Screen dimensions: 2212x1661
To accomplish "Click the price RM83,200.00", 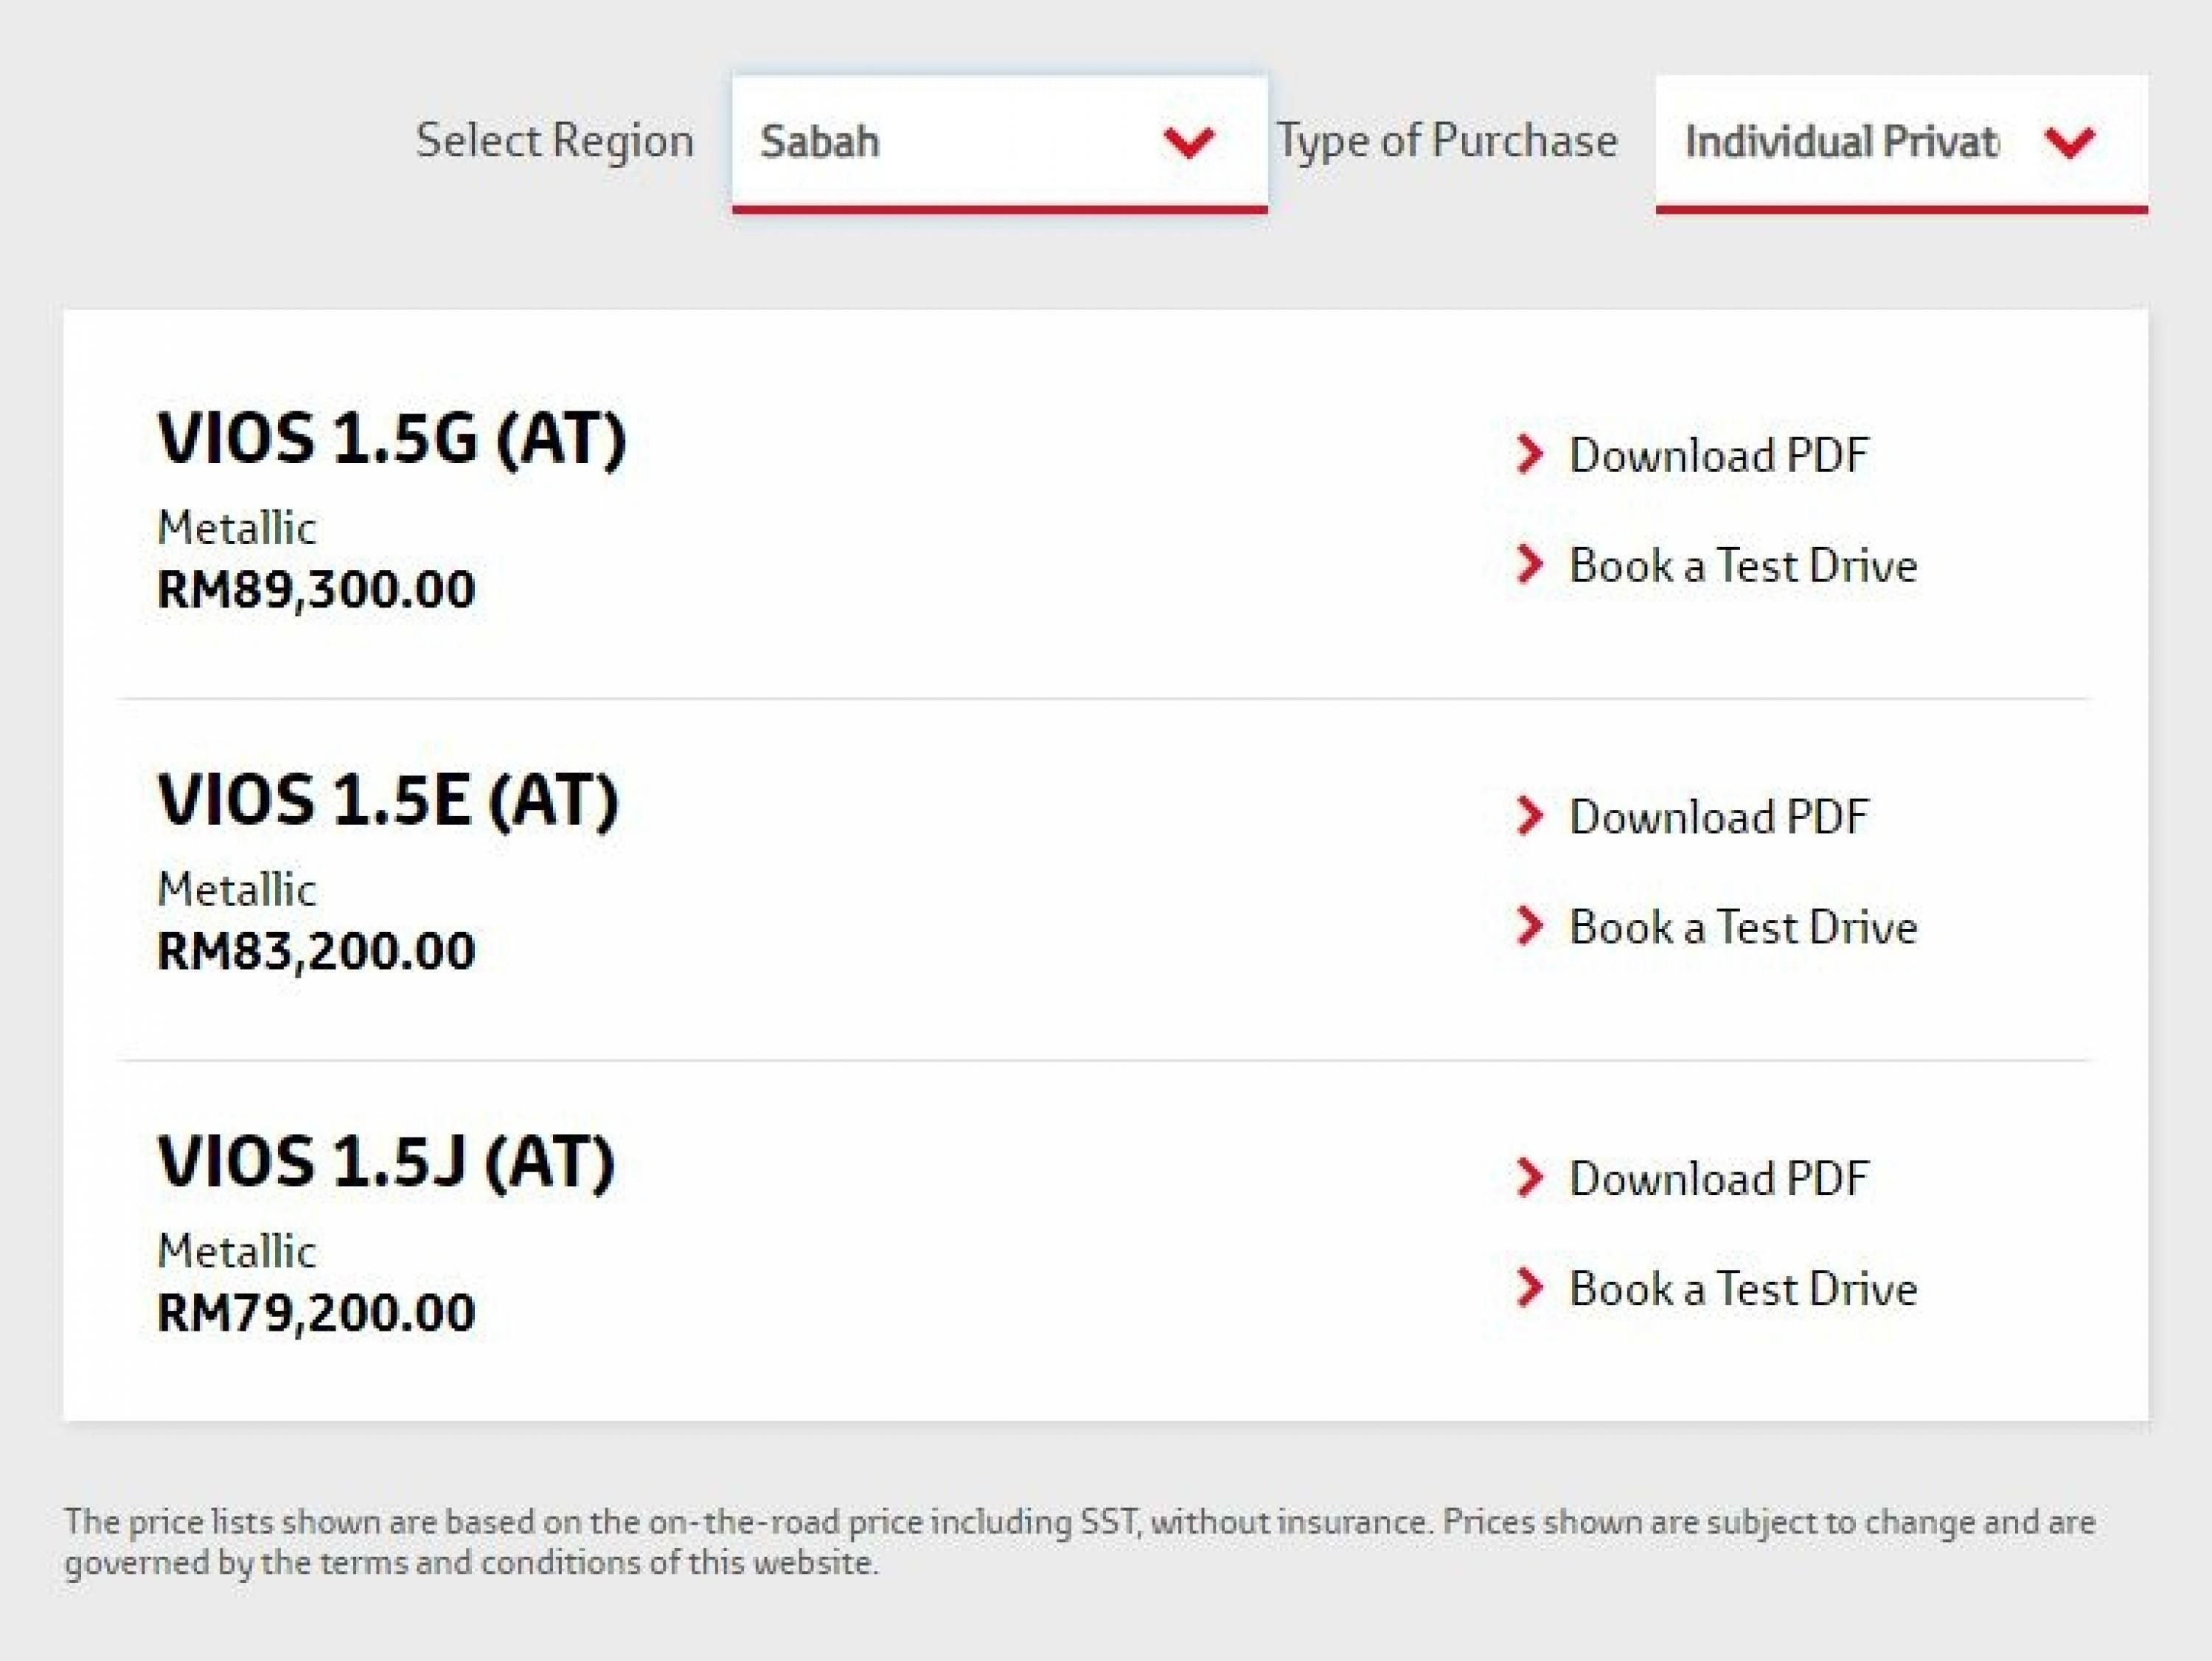I will [316, 951].
